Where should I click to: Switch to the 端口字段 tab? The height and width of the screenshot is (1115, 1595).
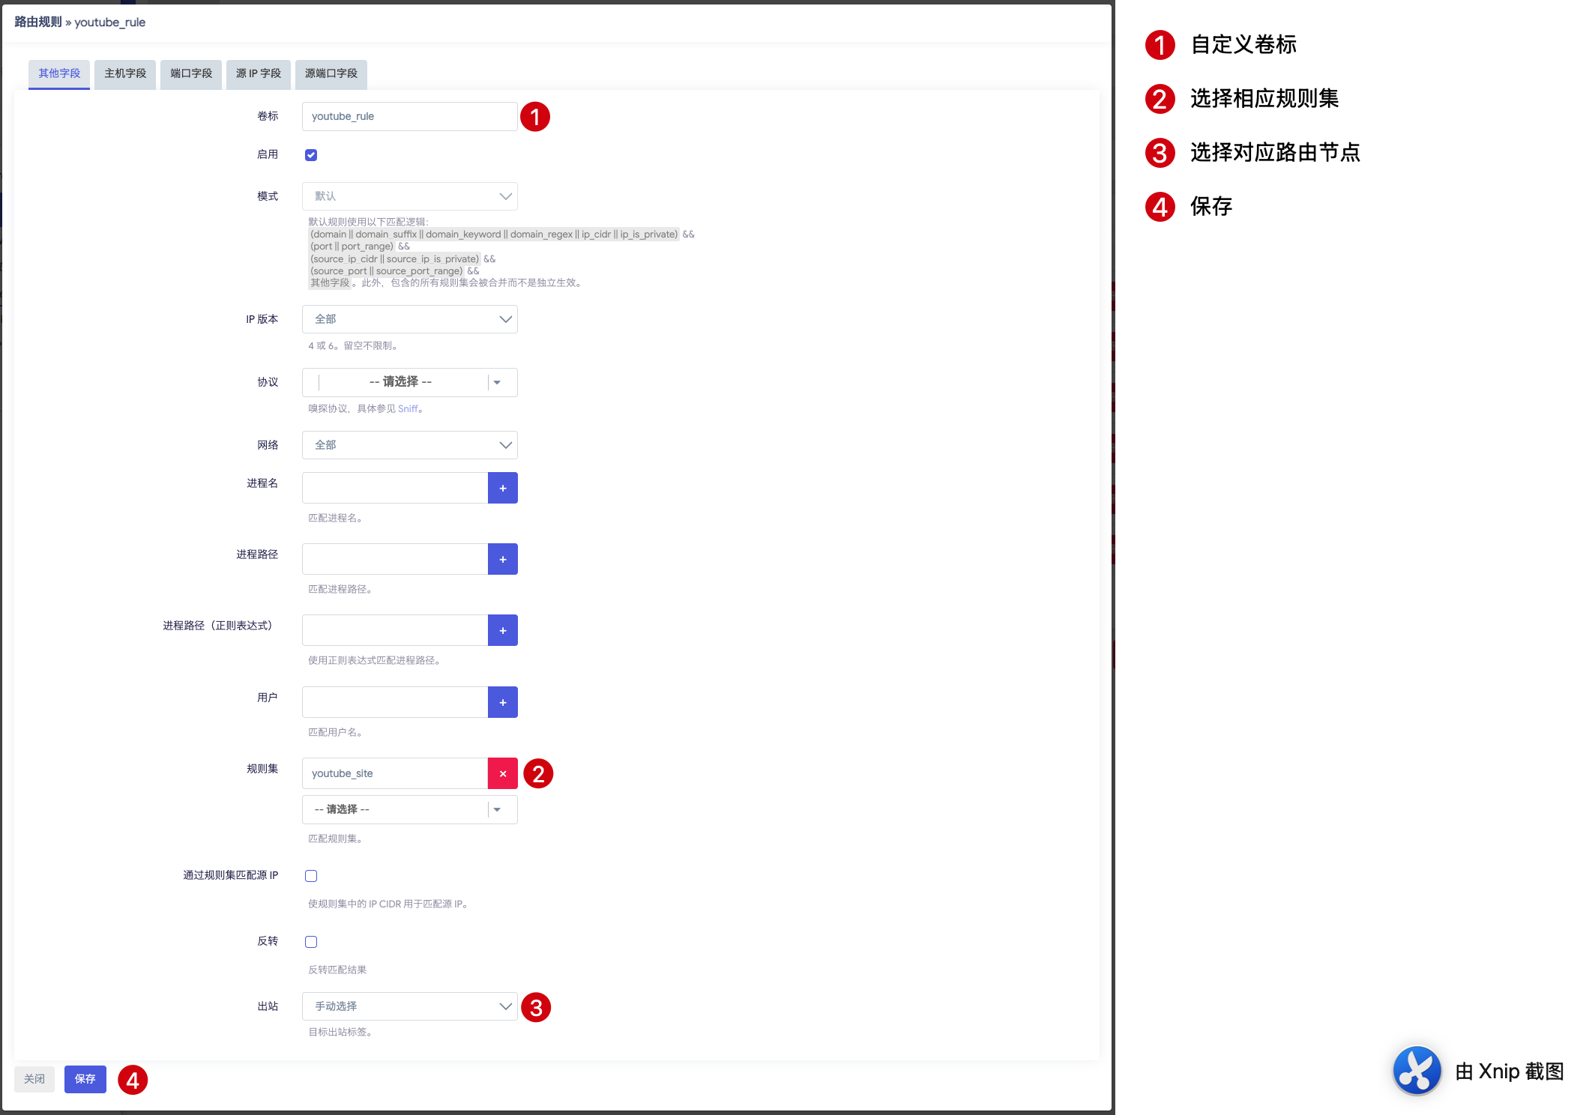point(191,74)
